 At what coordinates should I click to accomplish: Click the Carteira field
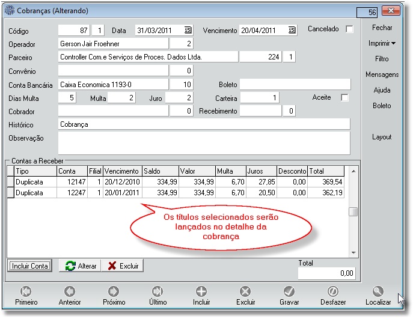coord(260,97)
